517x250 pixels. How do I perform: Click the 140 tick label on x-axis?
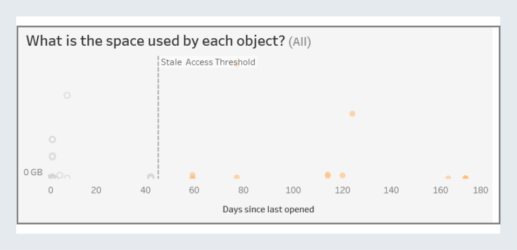pyautogui.click(x=391, y=190)
